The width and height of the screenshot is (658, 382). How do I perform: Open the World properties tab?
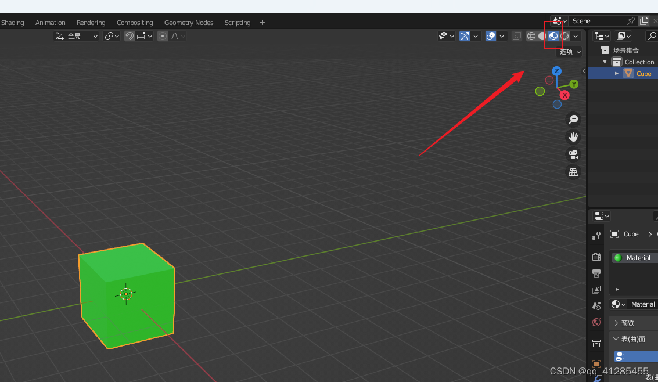point(596,322)
